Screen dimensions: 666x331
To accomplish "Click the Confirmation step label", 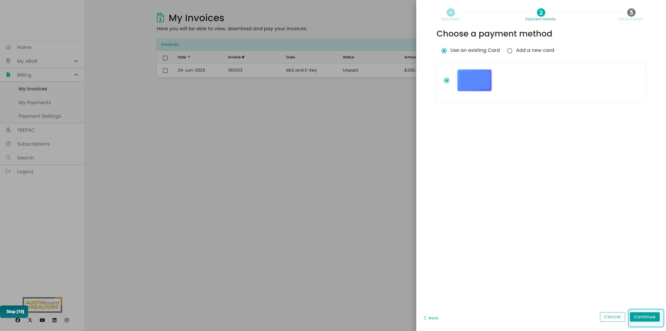I will pyautogui.click(x=630, y=19).
